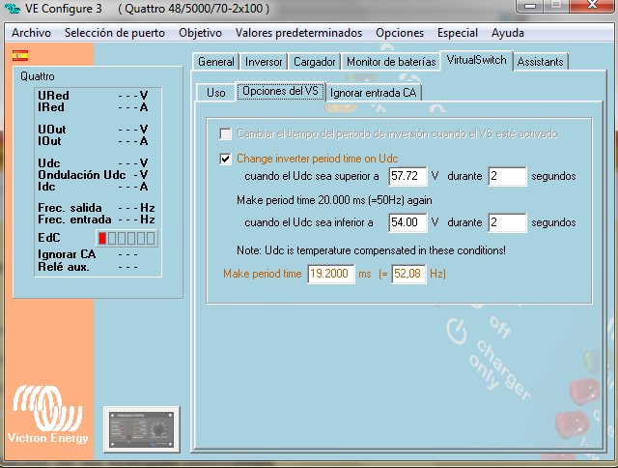Screen dimensions: 618x468
Task: Open Valores predeterminados menu
Action: [x=298, y=33]
